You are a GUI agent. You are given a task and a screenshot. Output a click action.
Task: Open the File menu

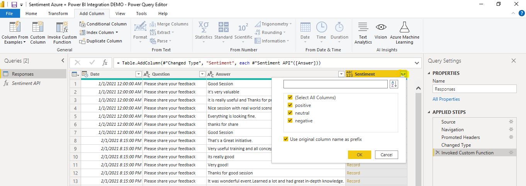pos(10,14)
